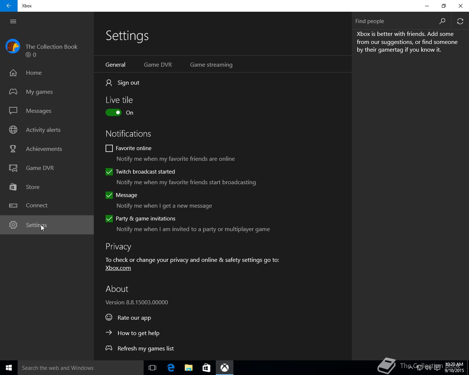Viewport: 469px width, 375px height.
Task: Click Refresh my games list
Action: pos(140,348)
